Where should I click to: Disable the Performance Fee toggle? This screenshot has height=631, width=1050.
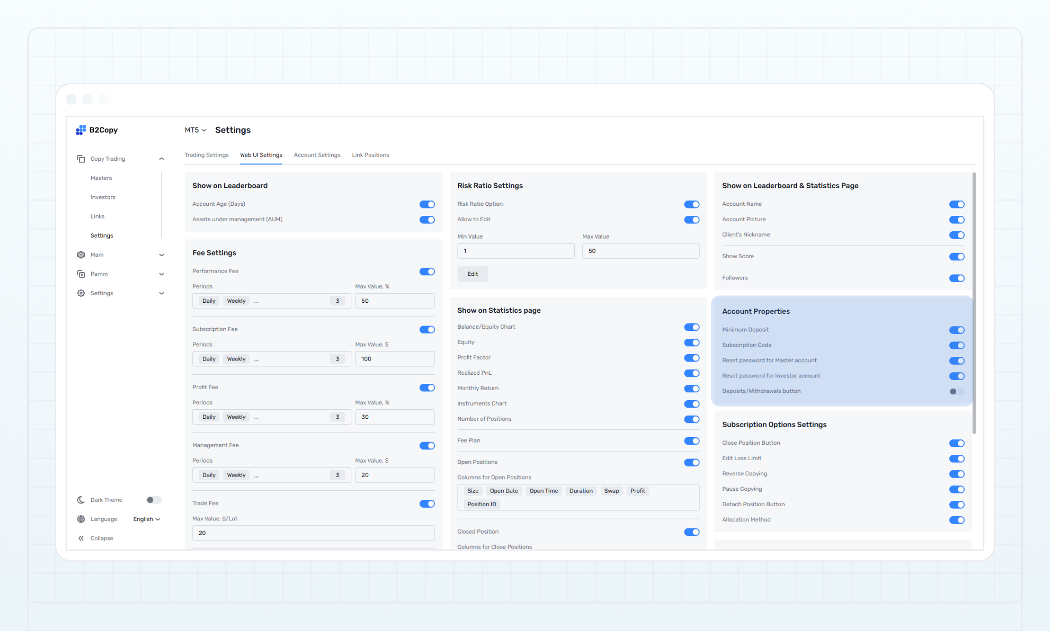pyautogui.click(x=427, y=271)
